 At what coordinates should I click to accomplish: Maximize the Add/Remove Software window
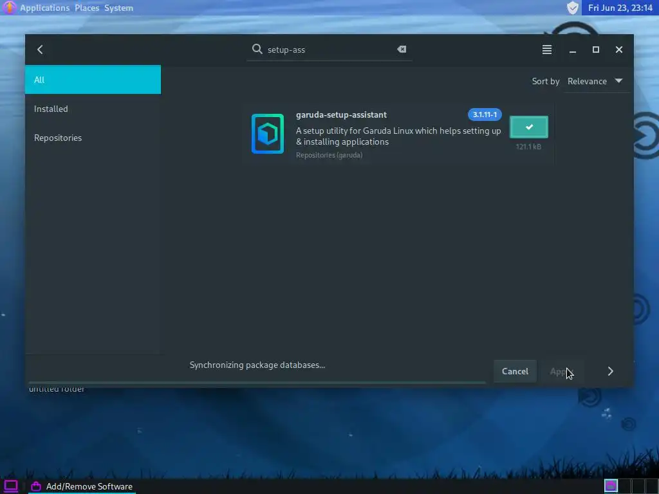tap(595, 50)
